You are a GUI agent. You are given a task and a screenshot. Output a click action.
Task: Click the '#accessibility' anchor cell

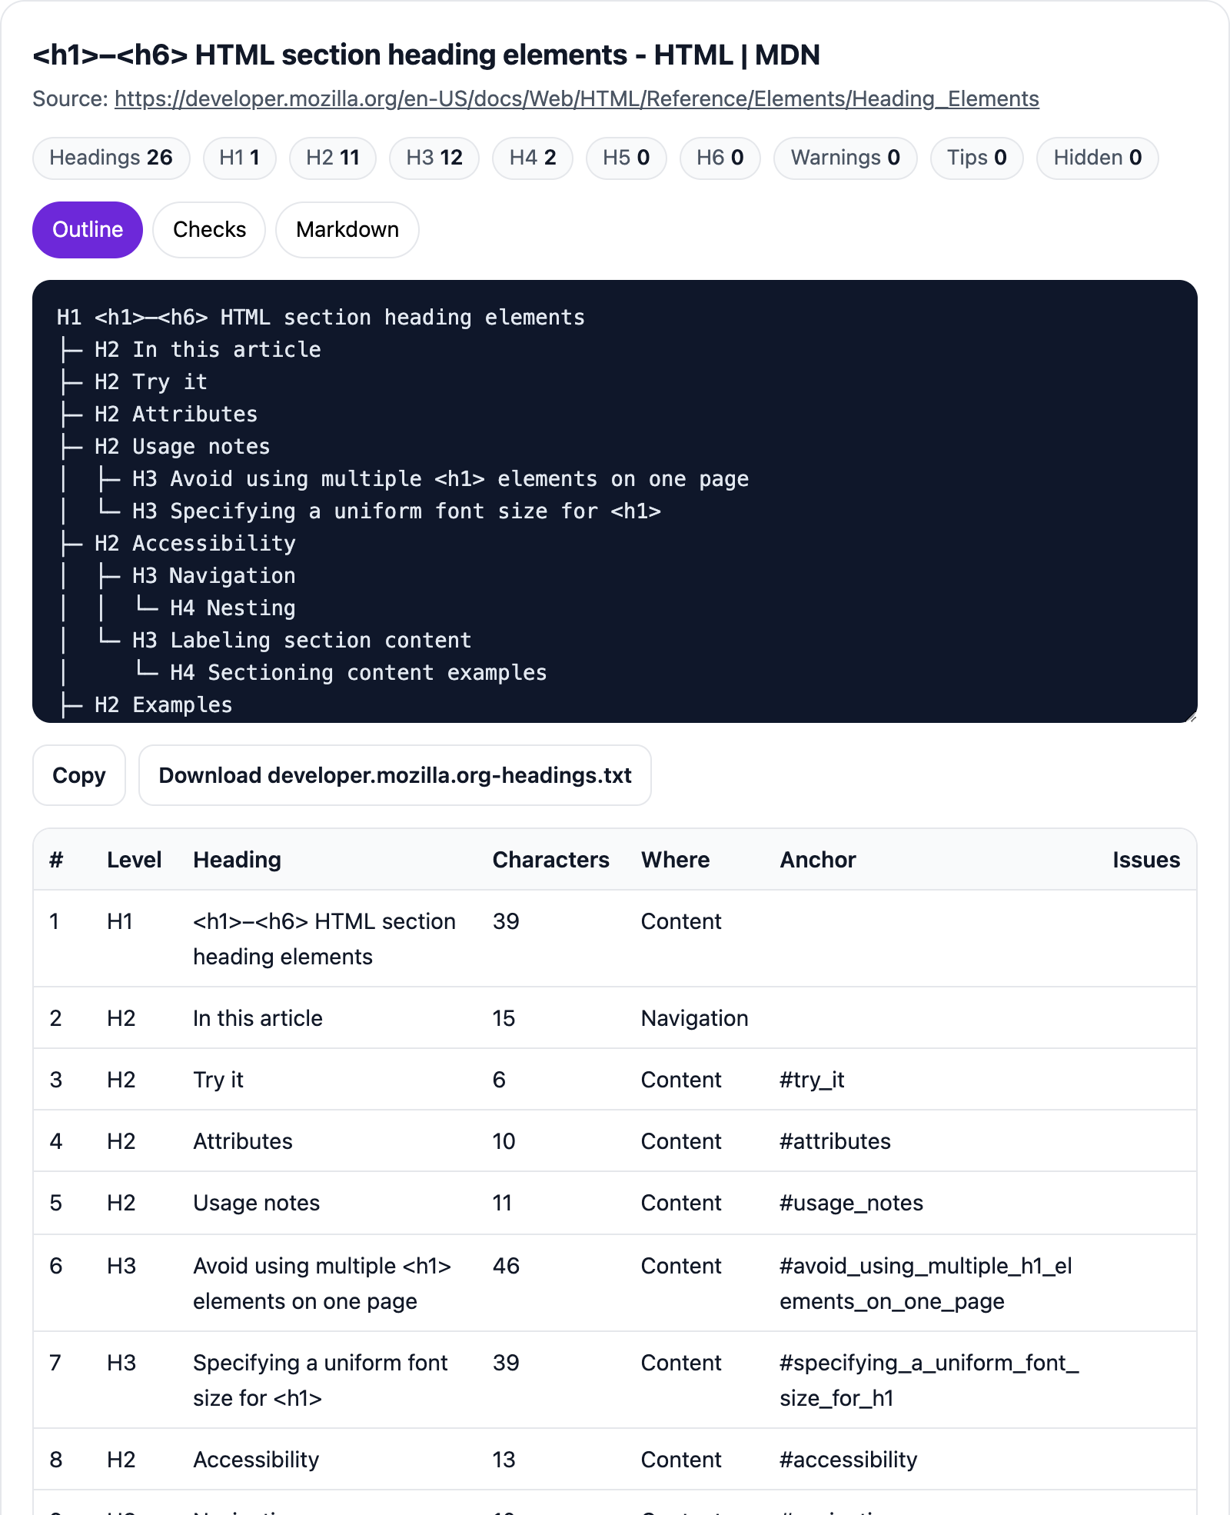click(849, 1460)
